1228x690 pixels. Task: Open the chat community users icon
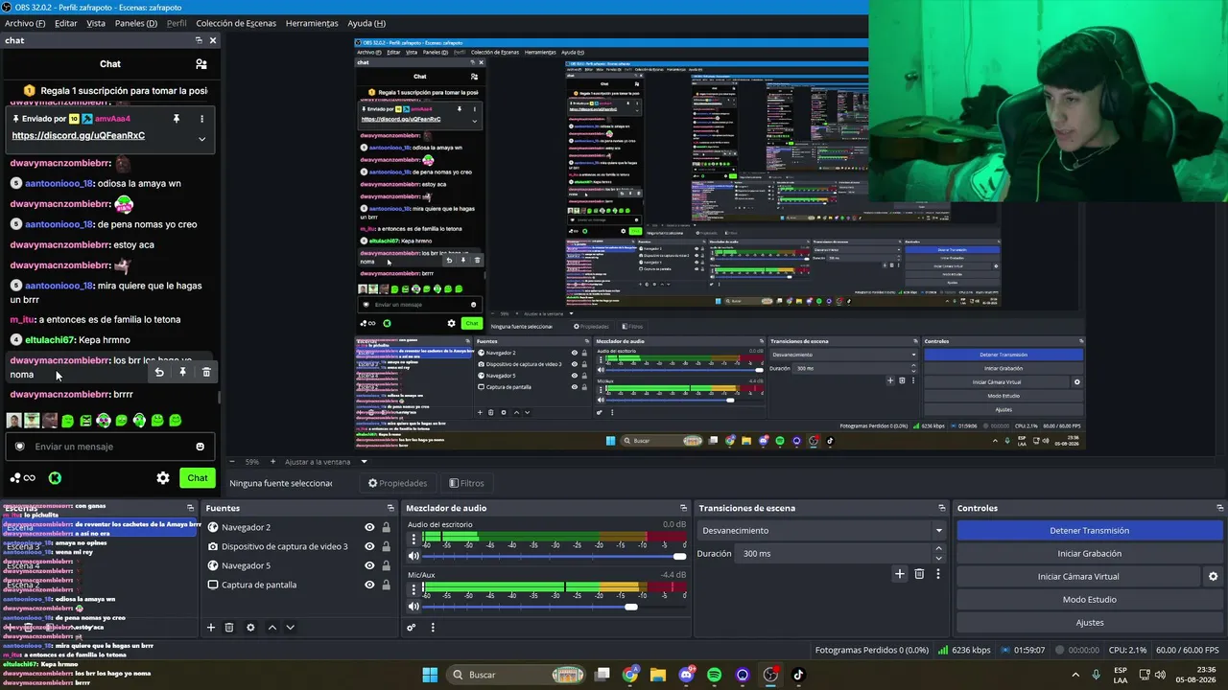point(201,64)
